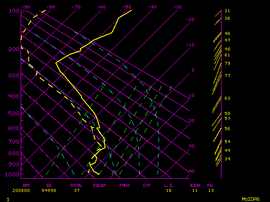Click the -90 temperature axis label

tap(26, 7)
